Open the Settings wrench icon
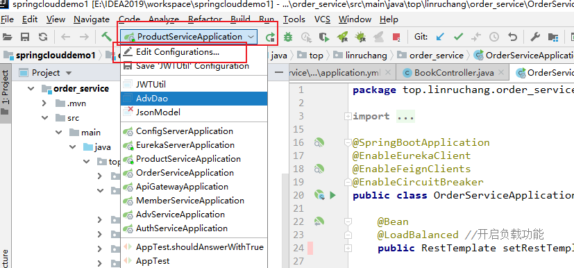Viewport: 574px width, 268px height. click(535, 37)
